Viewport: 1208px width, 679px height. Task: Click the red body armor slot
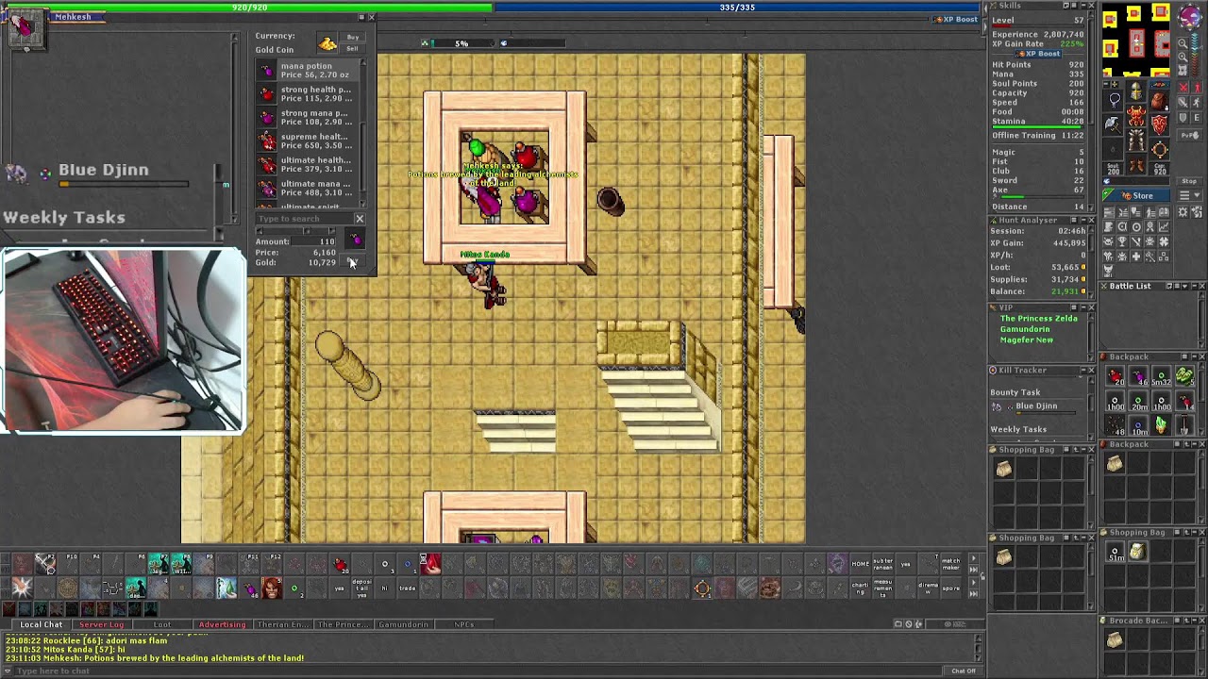pyautogui.click(x=1137, y=117)
